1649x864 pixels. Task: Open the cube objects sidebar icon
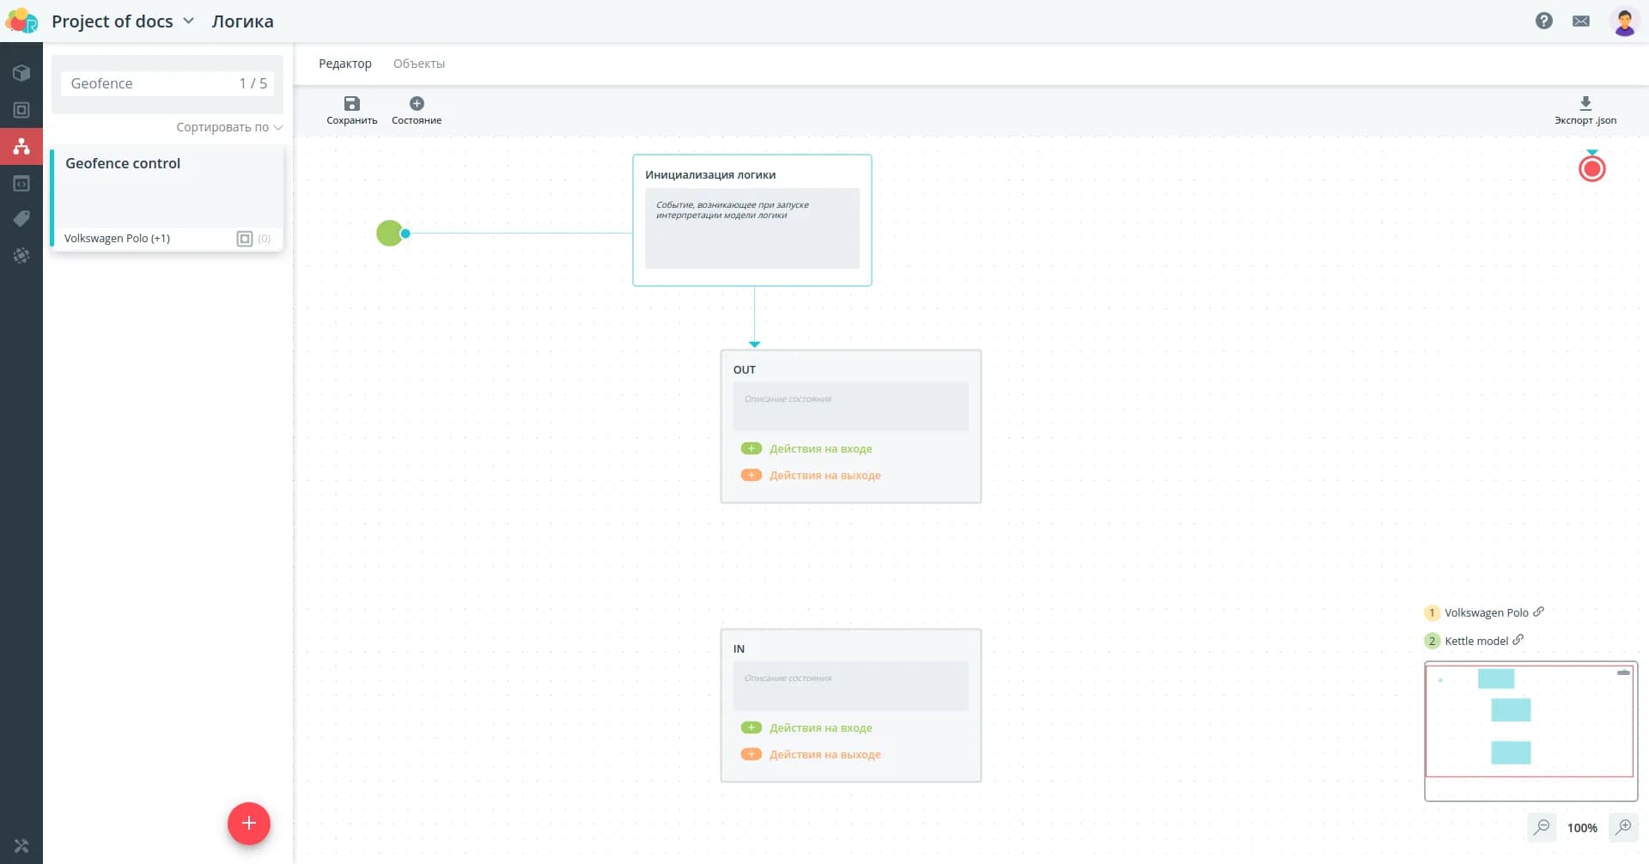tap(21, 73)
